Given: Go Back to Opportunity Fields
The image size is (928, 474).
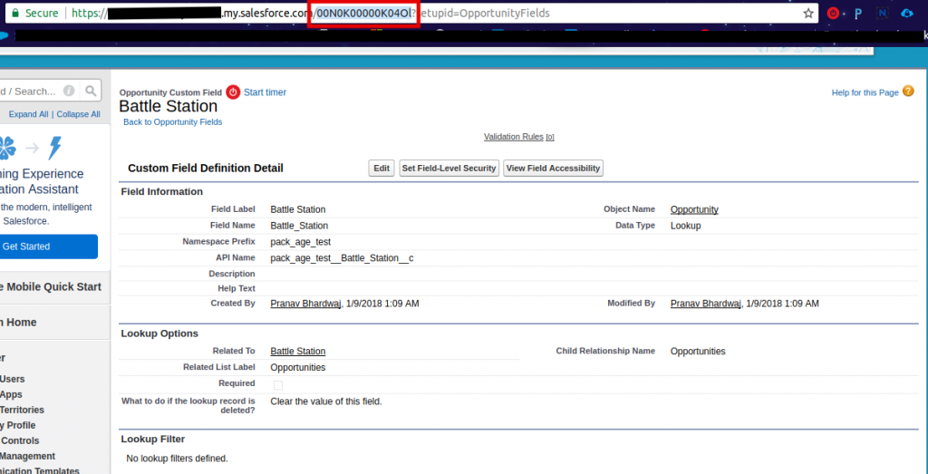Looking at the screenshot, I should click(x=172, y=121).
